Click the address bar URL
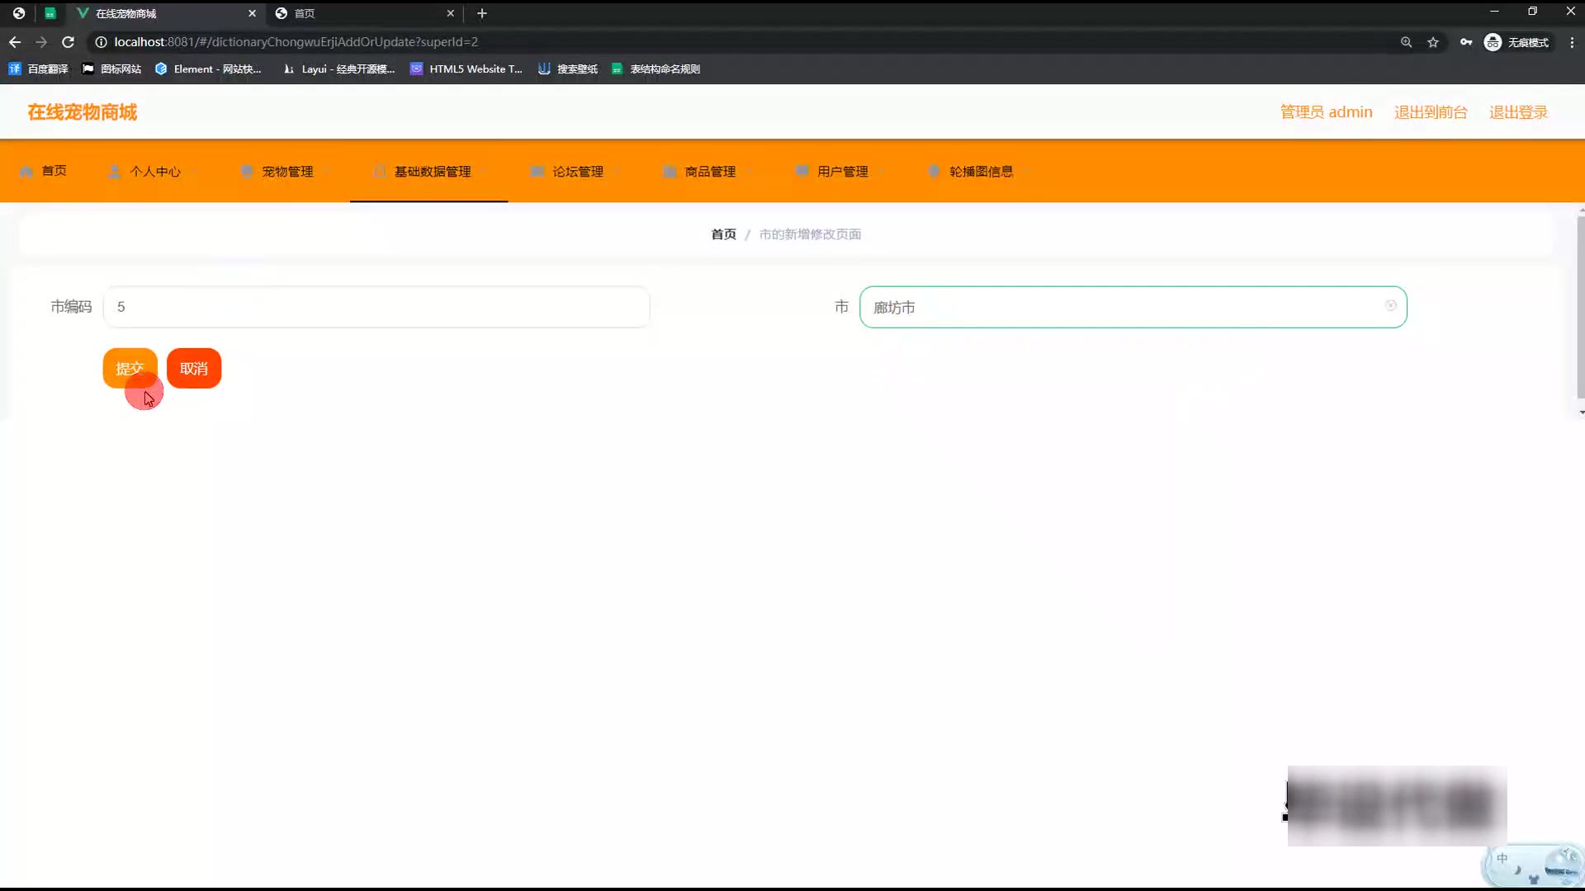This screenshot has height=891, width=1585. coord(296,42)
